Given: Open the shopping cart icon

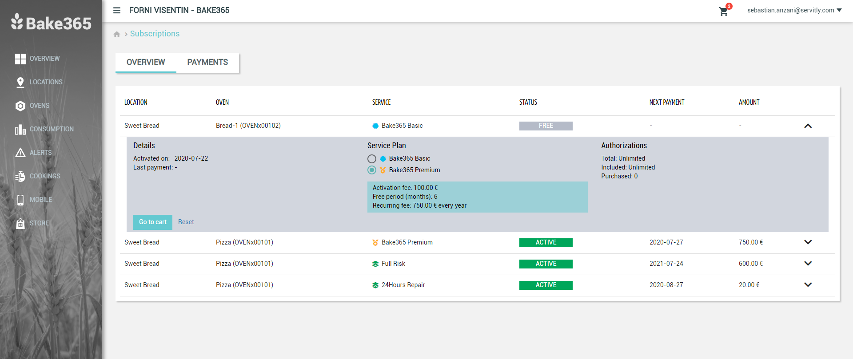Looking at the screenshot, I should click(724, 11).
